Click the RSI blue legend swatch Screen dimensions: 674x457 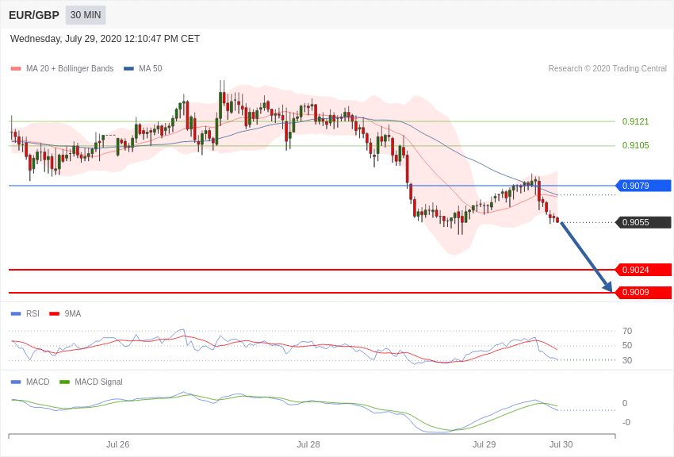click(16, 314)
